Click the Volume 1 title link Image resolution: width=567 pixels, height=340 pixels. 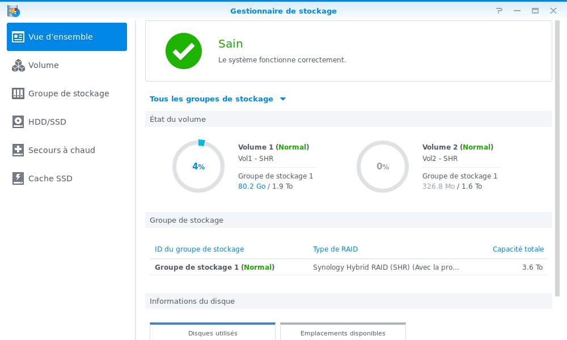click(255, 147)
